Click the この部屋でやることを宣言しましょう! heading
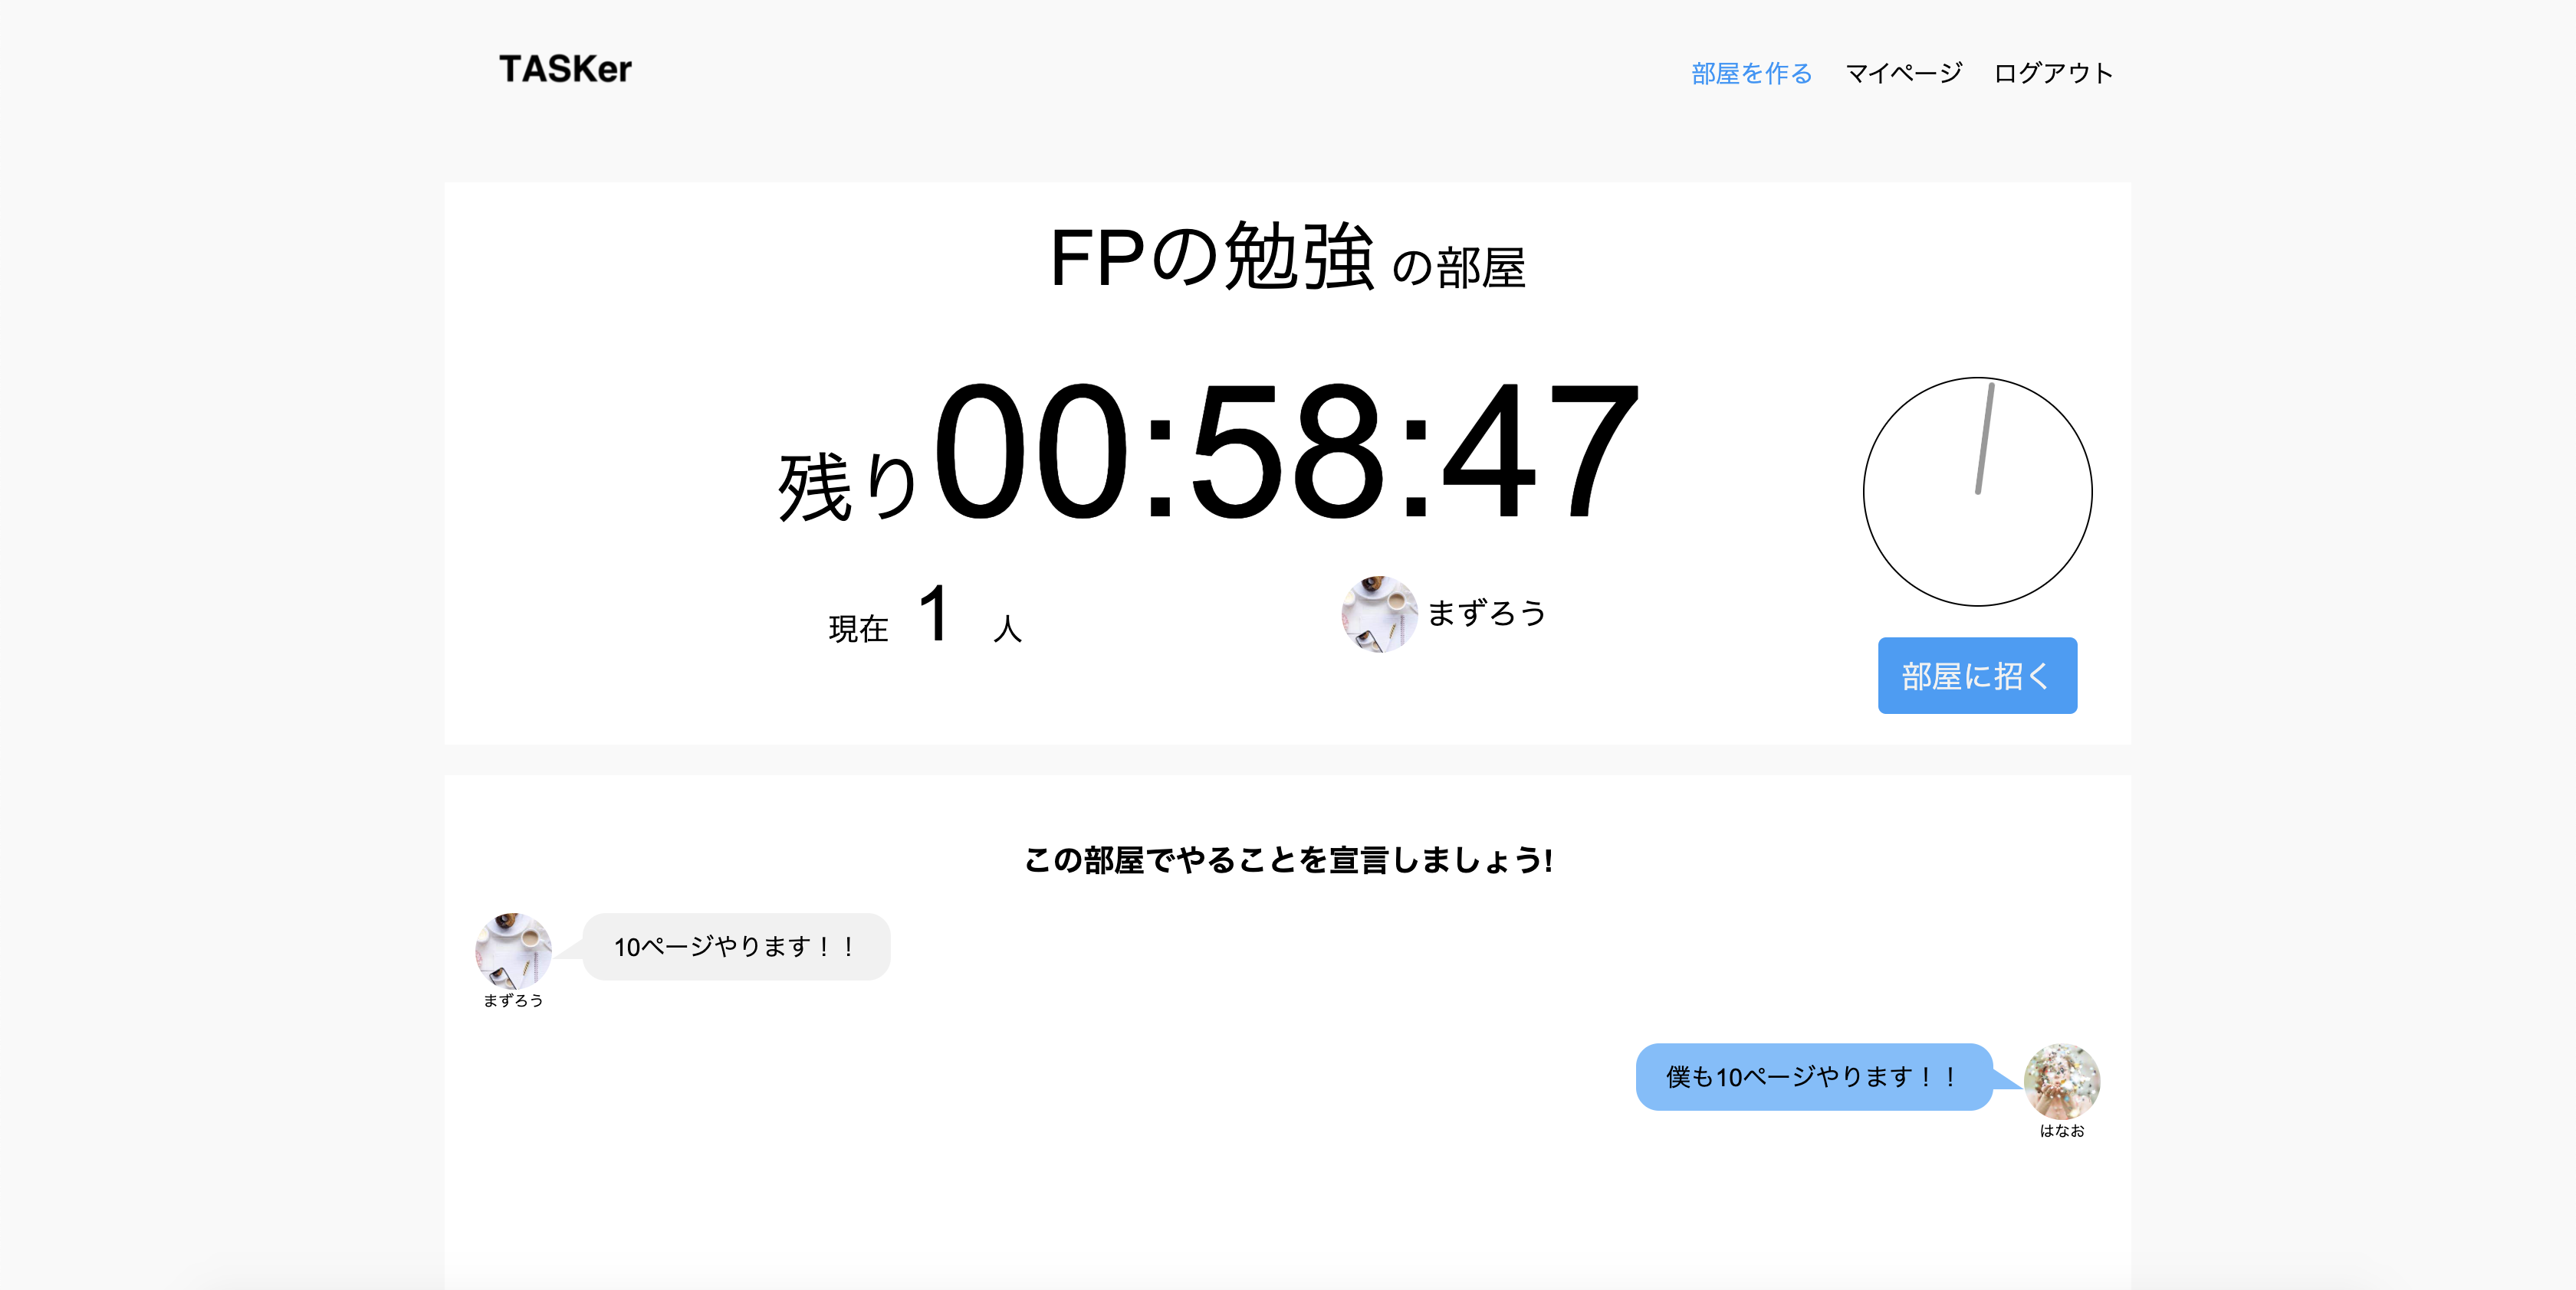The width and height of the screenshot is (2576, 1290). (x=1287, y=859)
